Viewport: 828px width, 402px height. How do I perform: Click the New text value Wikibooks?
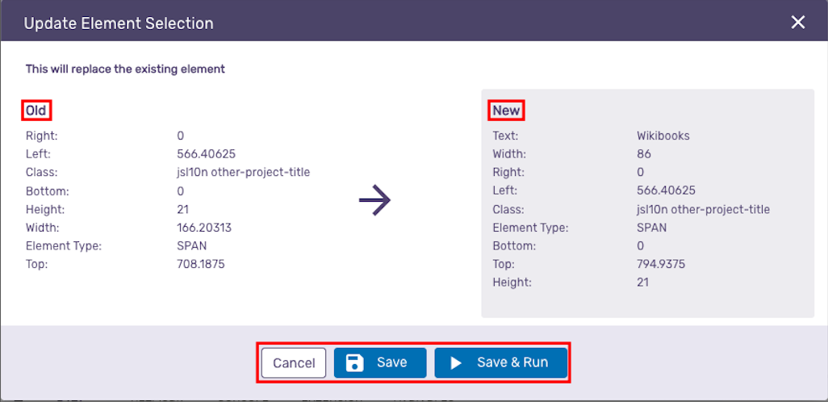pos(663,136)
